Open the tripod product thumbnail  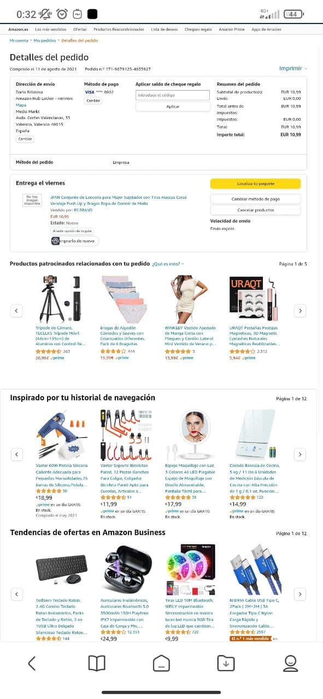coord(60,299)
